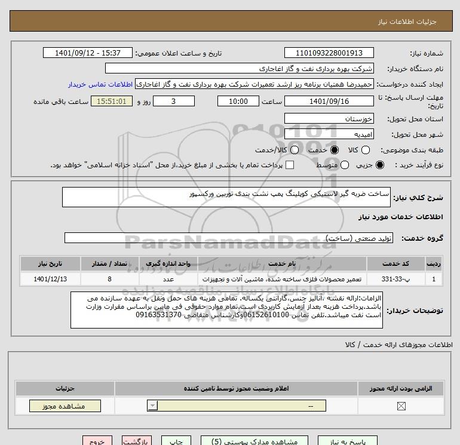Select the متوسط purchase type radio
The image size is (460, 445).
point(345,165)
